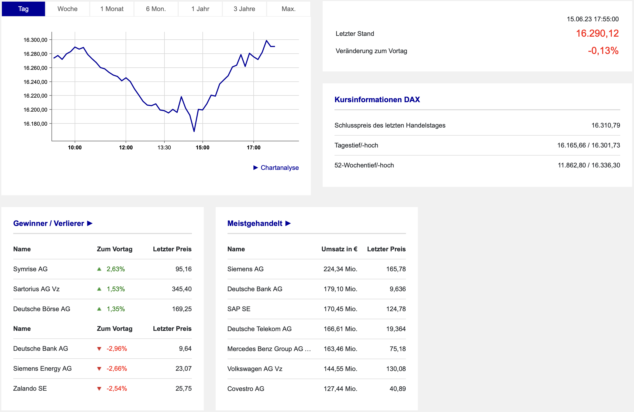634x412 pixels.
Task: Click red down arrow beside Zalando SE
Action: tap(99, 389)
